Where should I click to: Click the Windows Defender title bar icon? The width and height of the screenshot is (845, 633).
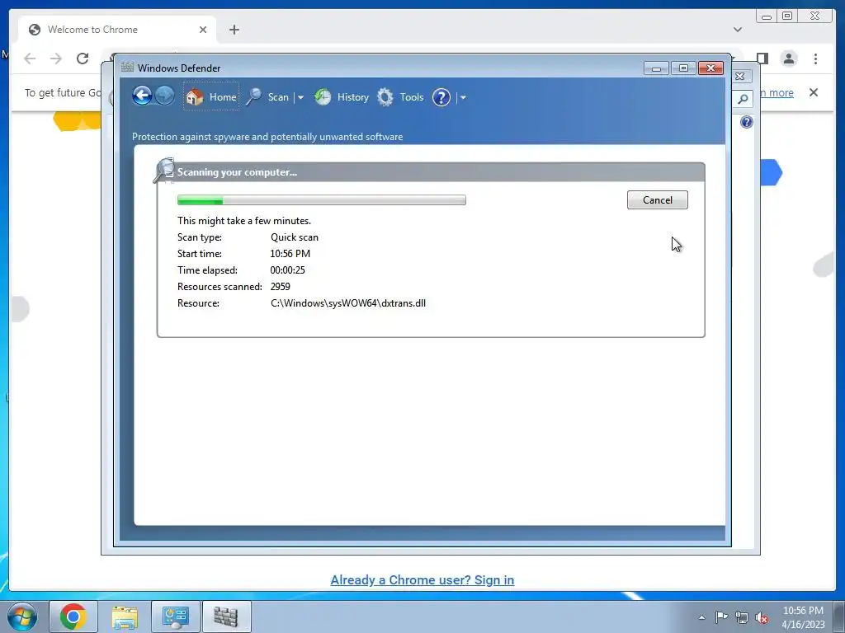coord(127,68)
